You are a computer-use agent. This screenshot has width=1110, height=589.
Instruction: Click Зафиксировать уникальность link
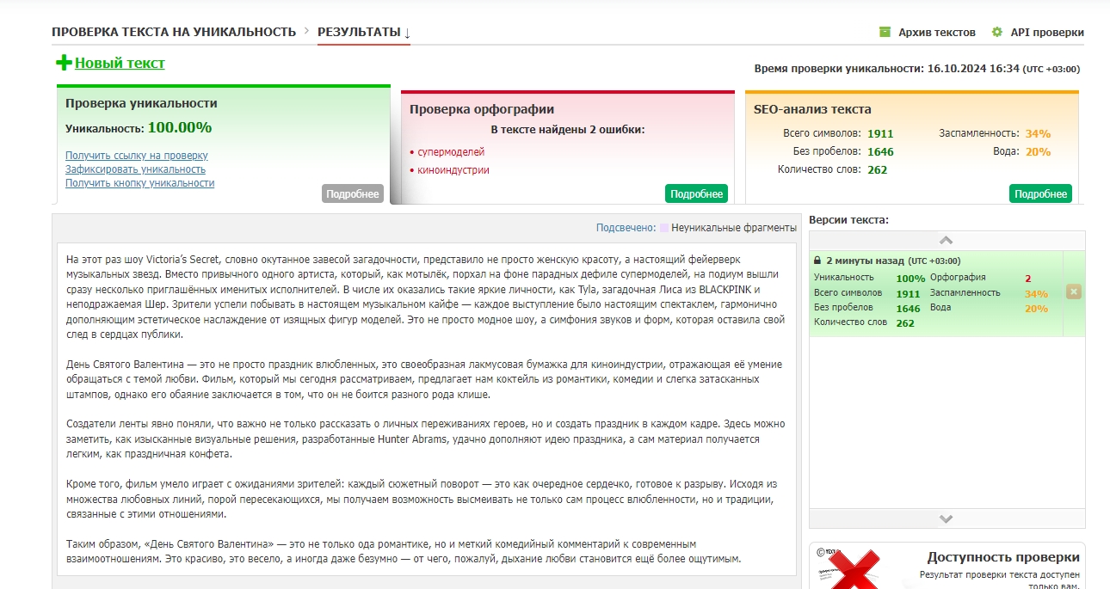pos(135,169)
